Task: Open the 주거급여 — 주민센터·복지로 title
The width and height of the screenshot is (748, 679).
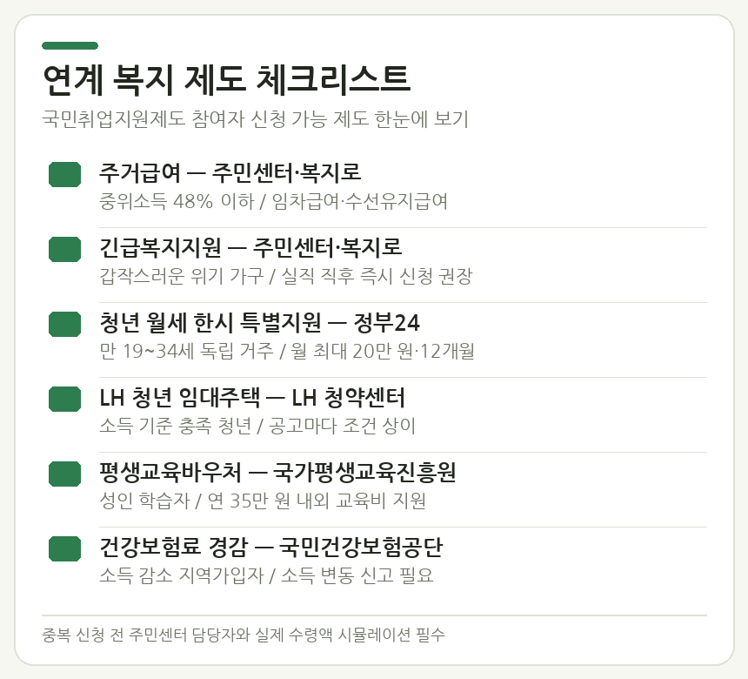Action: pyautogui.click(x=230, y=172)
